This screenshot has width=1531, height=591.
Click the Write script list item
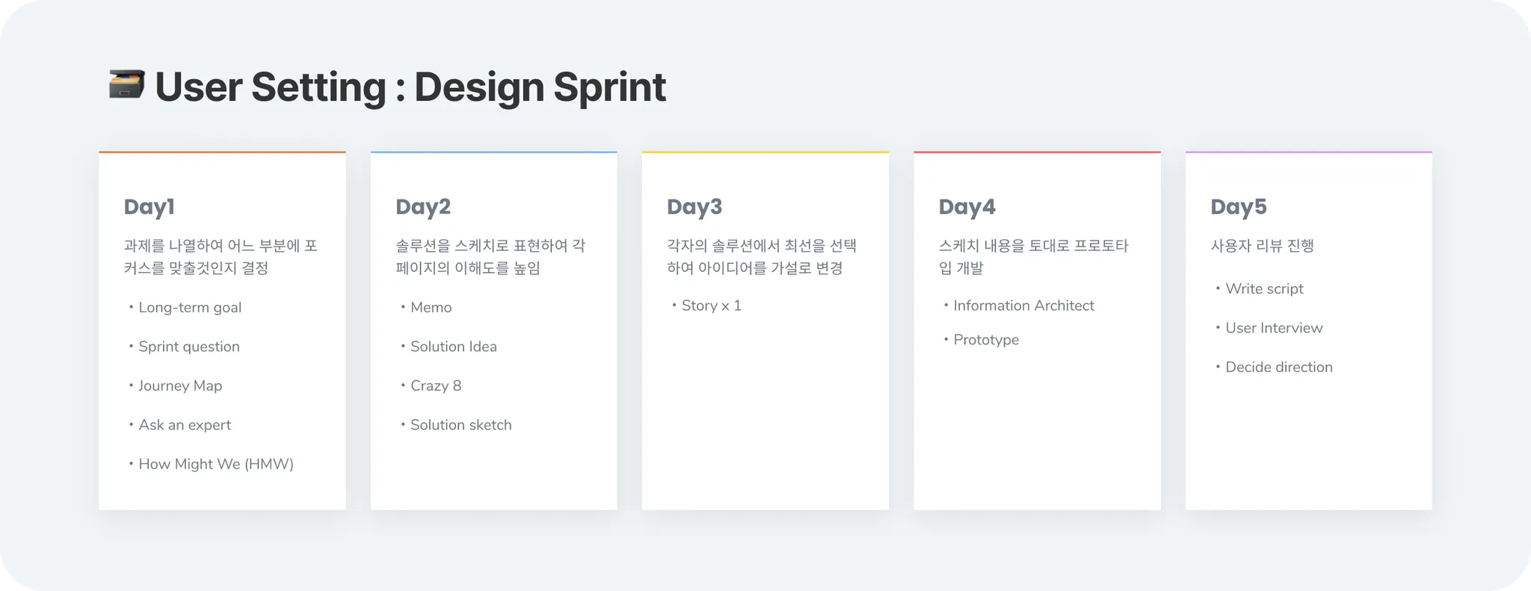1264,289
